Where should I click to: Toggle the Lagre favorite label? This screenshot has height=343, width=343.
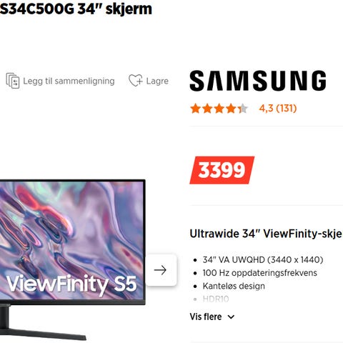[x=157, y=81]
